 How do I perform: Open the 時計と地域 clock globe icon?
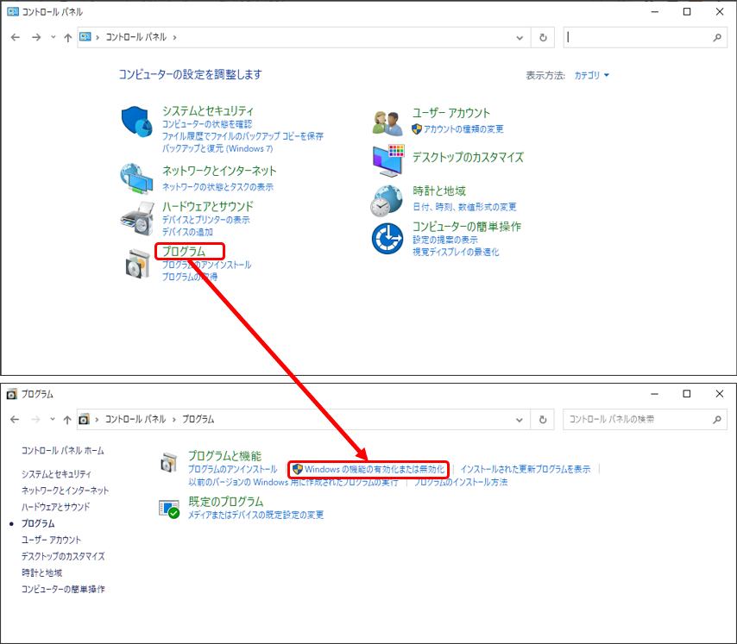pos(387,200)
